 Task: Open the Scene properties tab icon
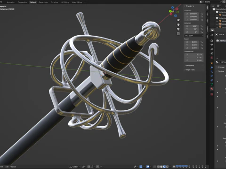coord(212,54)
